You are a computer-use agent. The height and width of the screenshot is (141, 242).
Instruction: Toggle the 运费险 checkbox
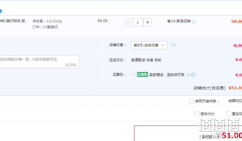point(133,75)
